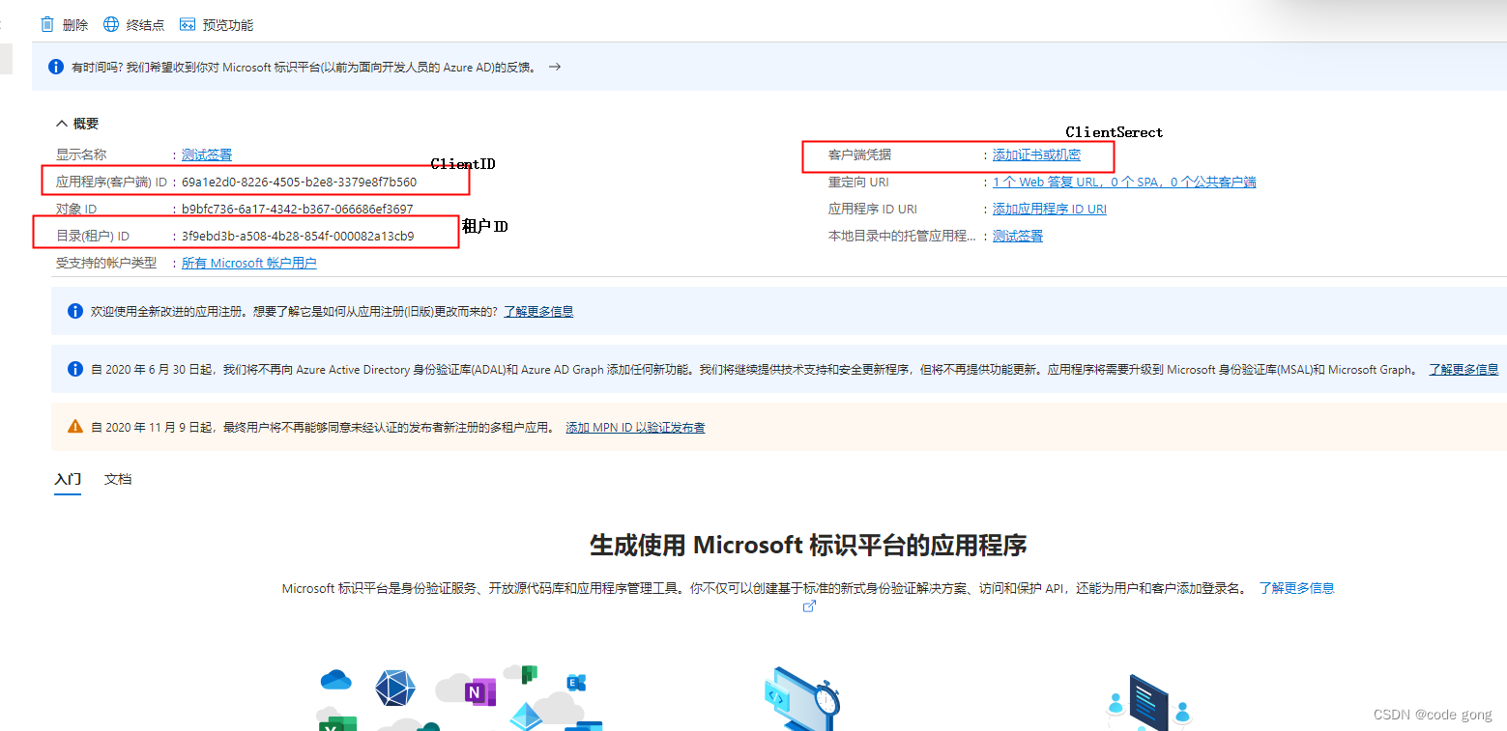
Task: Click the 删除 toolbar button label
Action: pos(75,25)
